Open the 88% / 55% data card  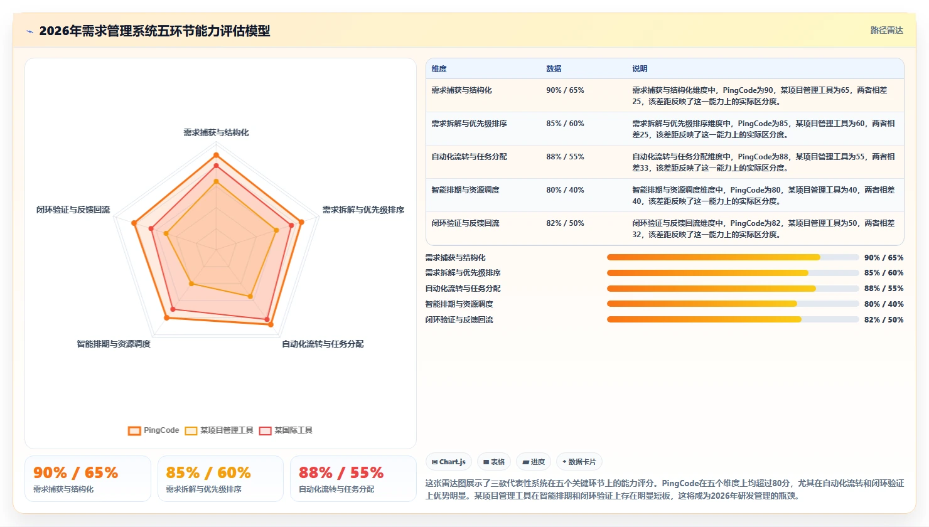click(x=353, y=479)
